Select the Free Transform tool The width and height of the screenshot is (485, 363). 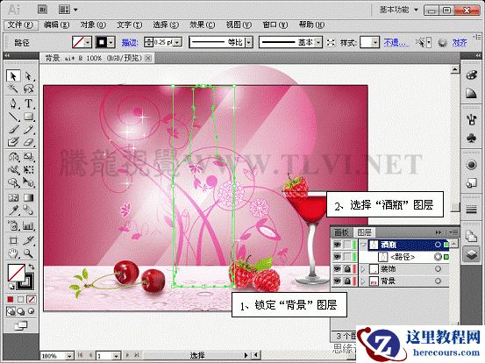(28, 170)
